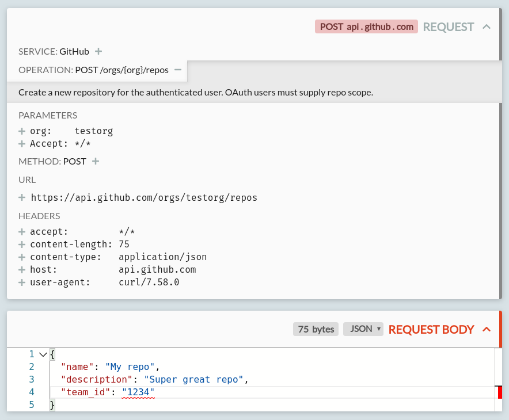Click the 75 bytes size badge

[316, 329]
